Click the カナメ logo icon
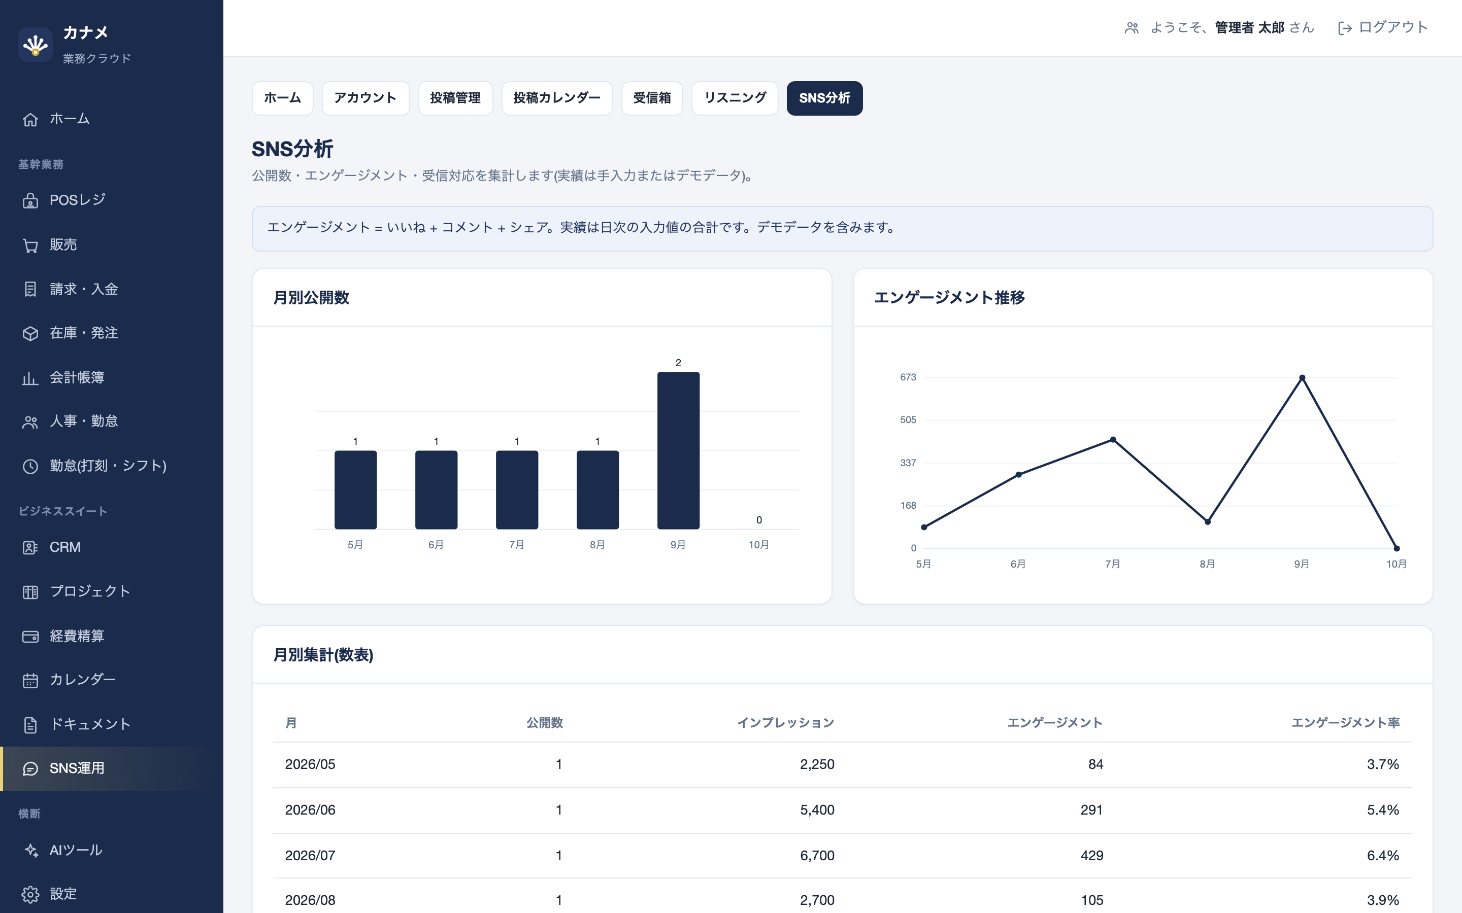The width and height of the screenshot is (1462, 913). (36, 45)
